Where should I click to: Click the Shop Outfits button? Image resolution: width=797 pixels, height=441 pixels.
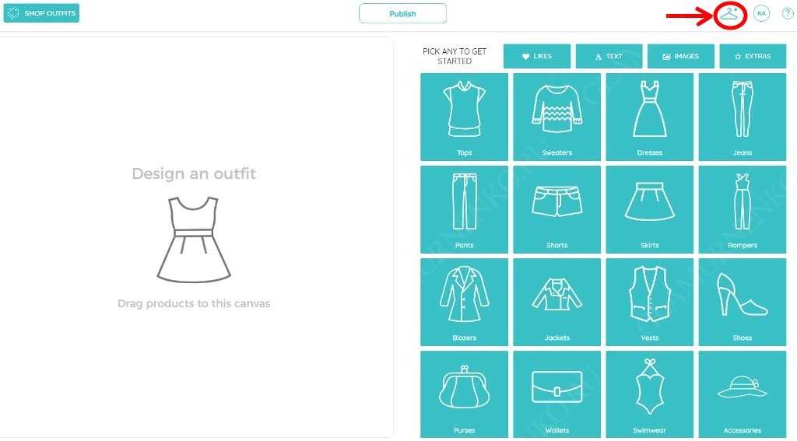click(x=42, y=13)
